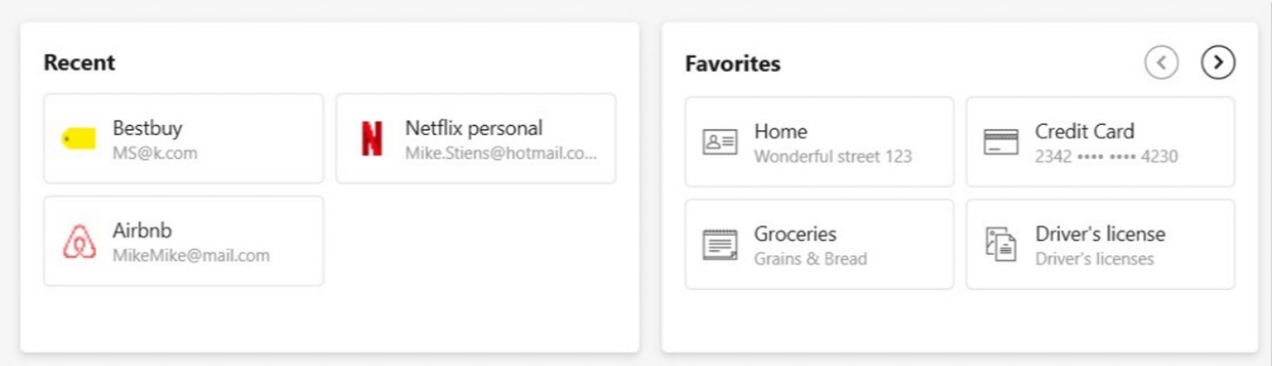
Task: Select Driver's licenses subtitle text
Action: [1094, 259]
